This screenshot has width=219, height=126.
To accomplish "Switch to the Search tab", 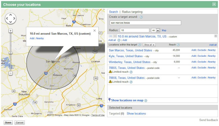I will coord(114,12).
